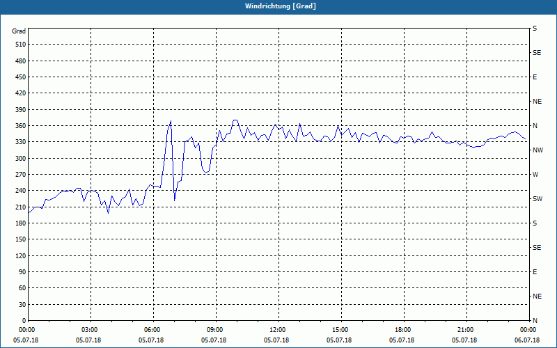Select the S compass label level with 180
The height and width of the screenshot is (348, 557).
[x=535, y=223]
